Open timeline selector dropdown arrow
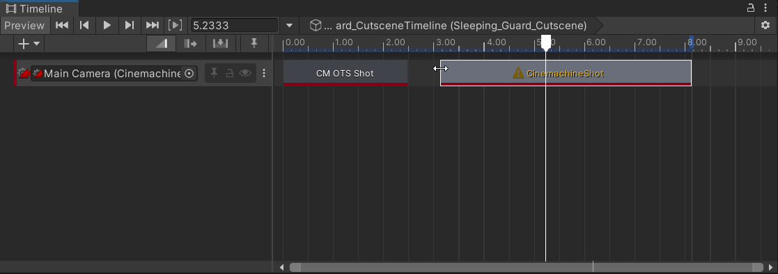Viewport: 778px width, 274px height. click(x=290, y=25)
